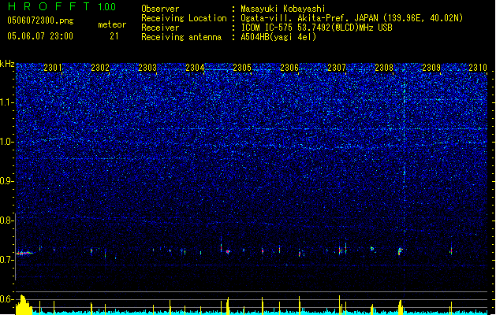
Task: Click the 2308 time marker
Action: [384, 67]
